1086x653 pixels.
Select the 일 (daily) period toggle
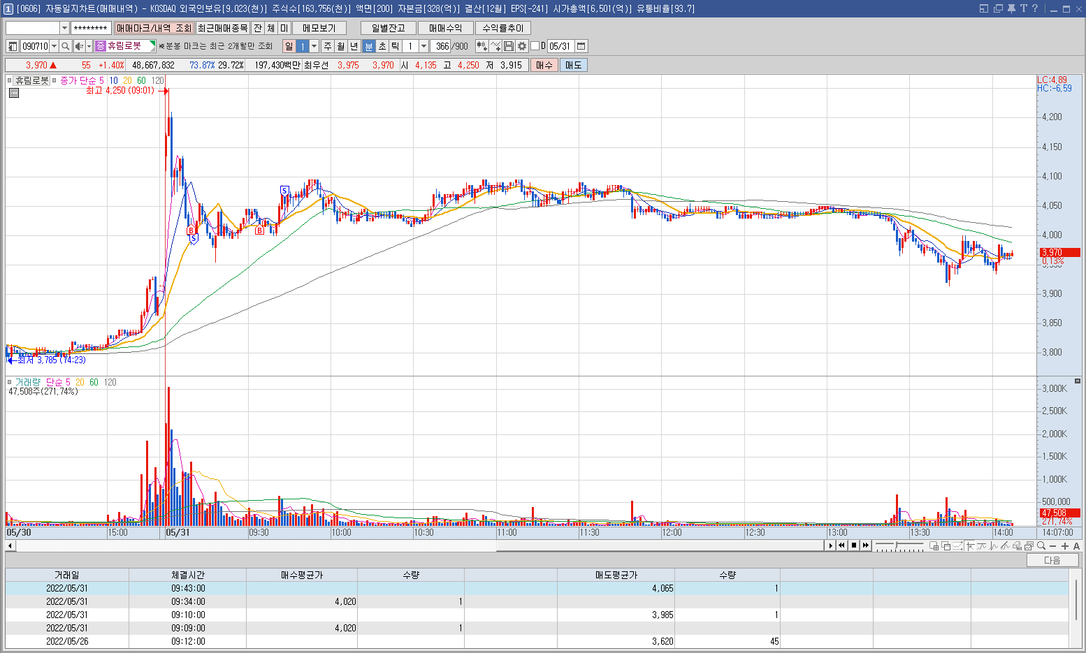(289, 46)
